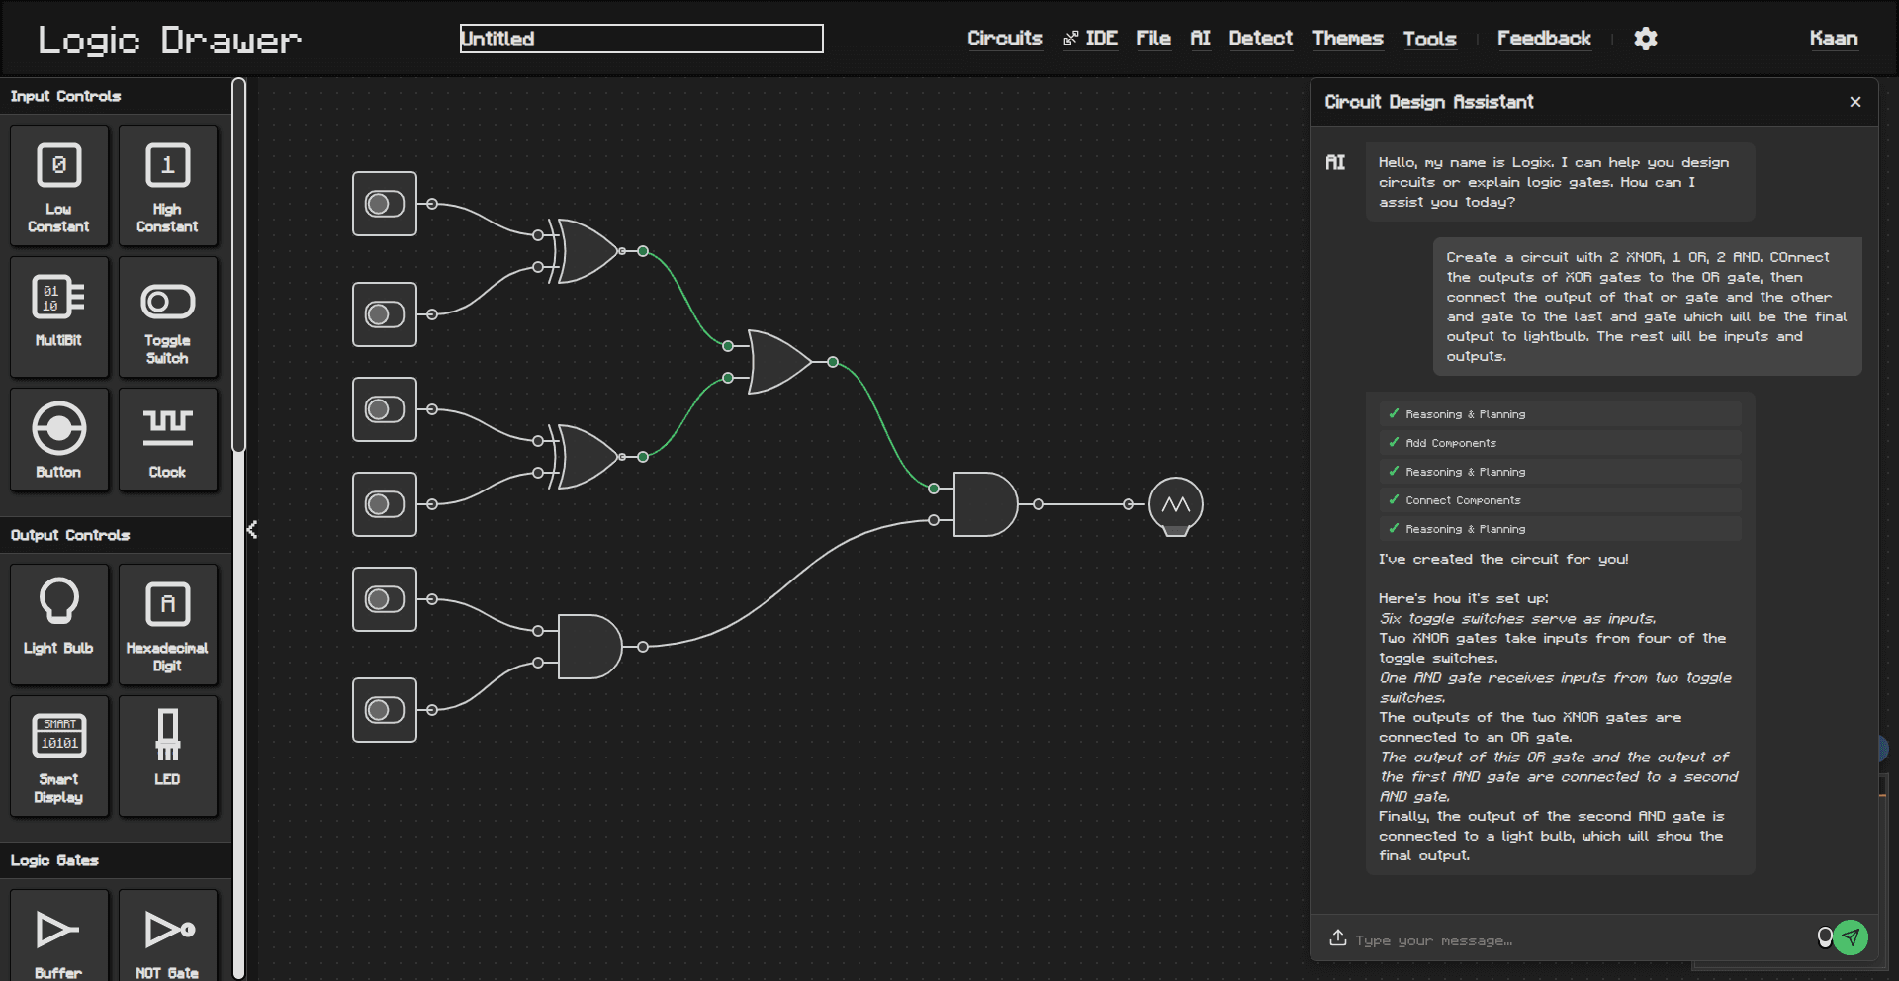The width and height of the screenshot is (1899, 981).
Task: Open the Feedback page
Action: [x=1544, y=39]
